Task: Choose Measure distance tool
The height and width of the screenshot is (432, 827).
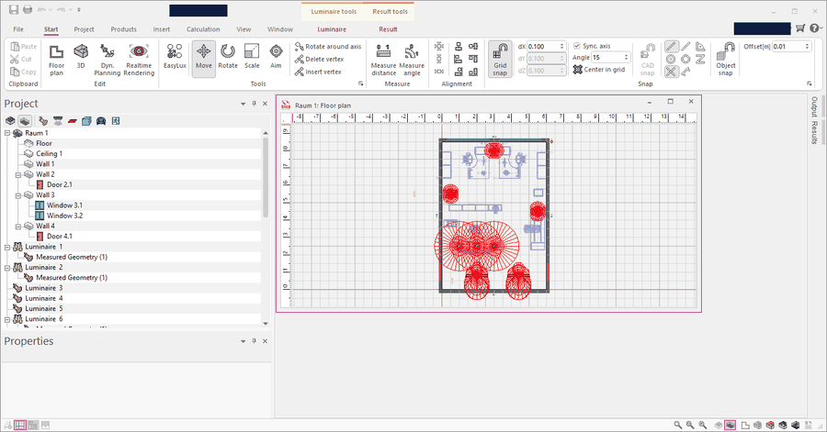Action: pos(383,60)
